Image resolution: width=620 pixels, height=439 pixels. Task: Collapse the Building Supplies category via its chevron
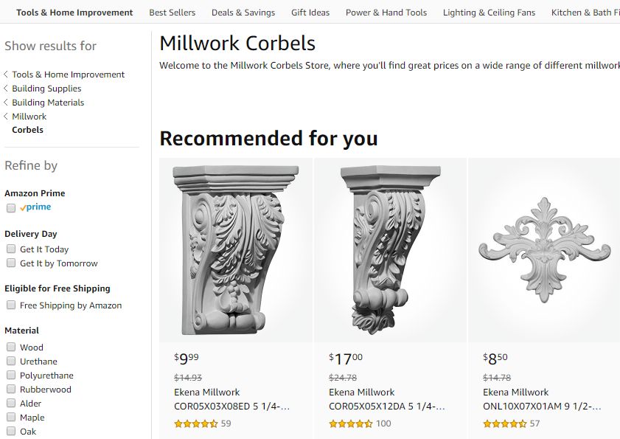pos(6,88)
